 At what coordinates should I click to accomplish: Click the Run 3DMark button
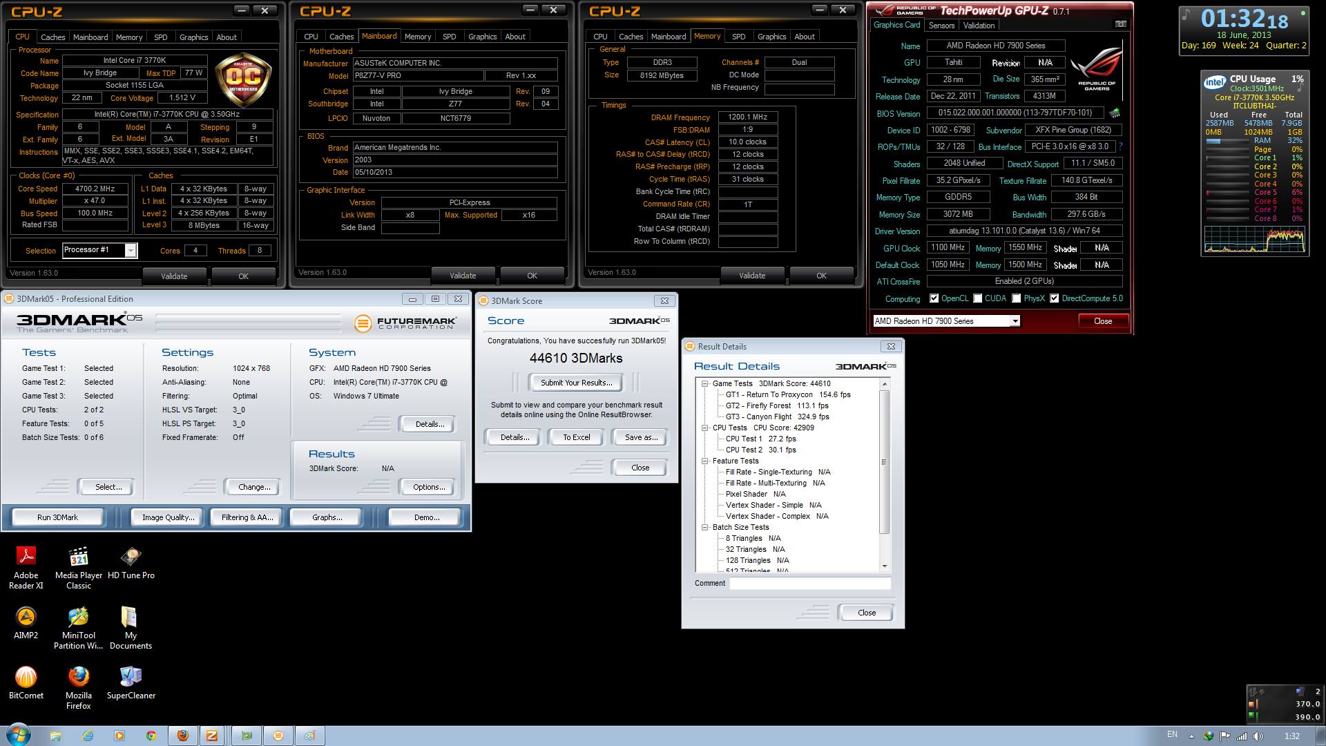coord(58,517)
